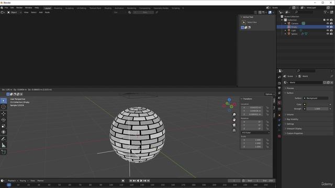Toggle render camera icon for Sphere
Viewport: 335px width, 188px height.
tap(331, 34)
